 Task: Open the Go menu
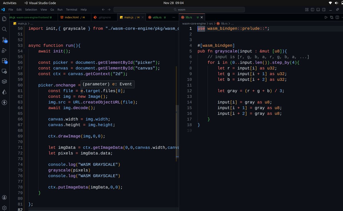pyautogui.click(x=52, y=9)
